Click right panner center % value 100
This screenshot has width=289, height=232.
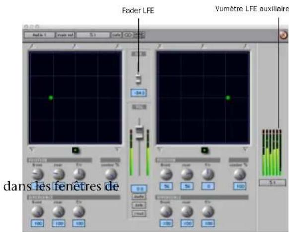coord(240,186)
